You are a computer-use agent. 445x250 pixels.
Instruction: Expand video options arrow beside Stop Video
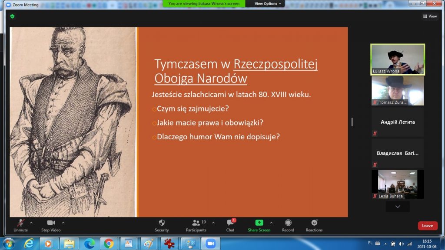click(63, 223)
